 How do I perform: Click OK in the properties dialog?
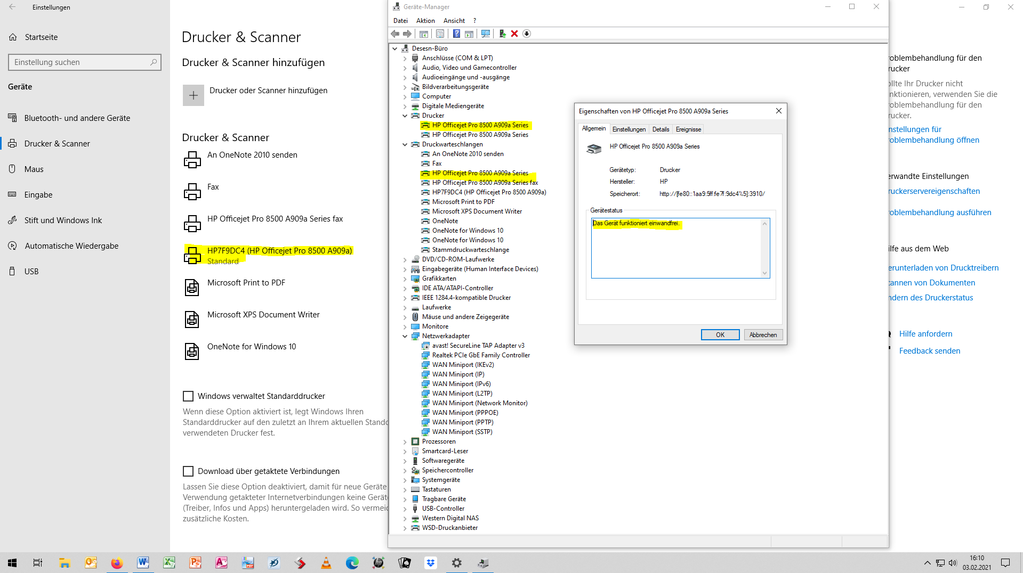pyautogui.click(x=720, y=335)
